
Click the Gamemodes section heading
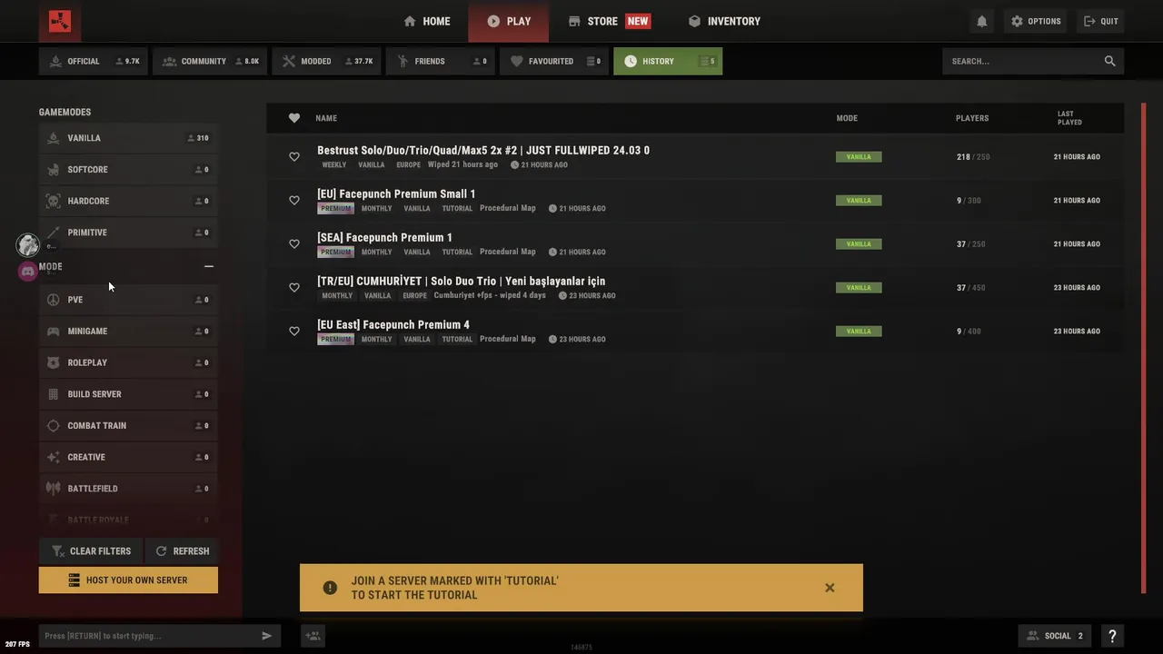65,113
